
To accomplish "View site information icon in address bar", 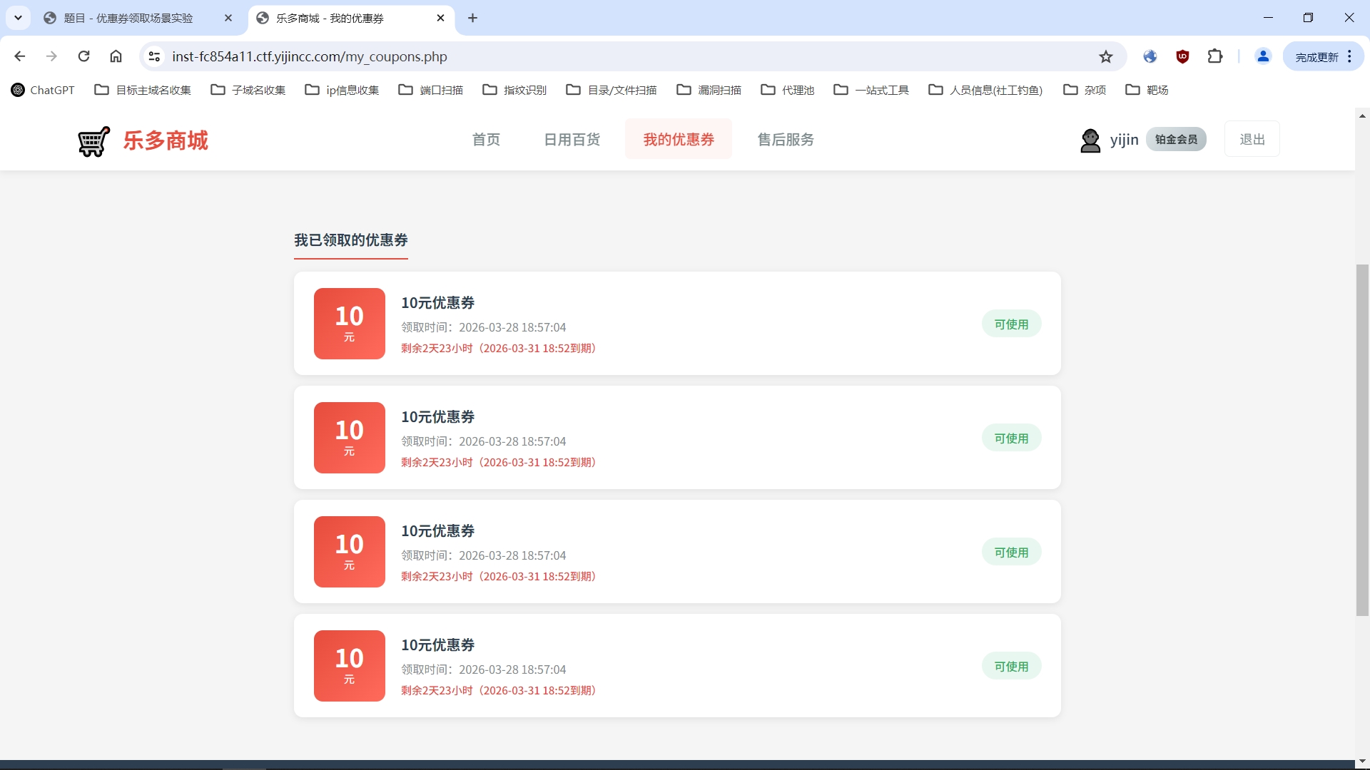I will 154,56.
